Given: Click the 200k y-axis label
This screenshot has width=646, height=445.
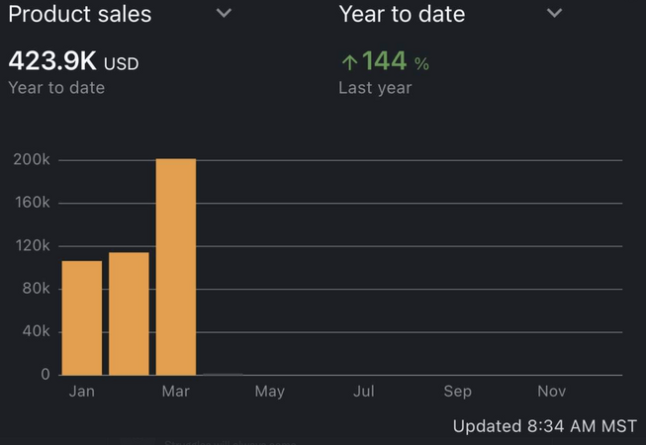Looking at the screenshot, I should point(33,160).
